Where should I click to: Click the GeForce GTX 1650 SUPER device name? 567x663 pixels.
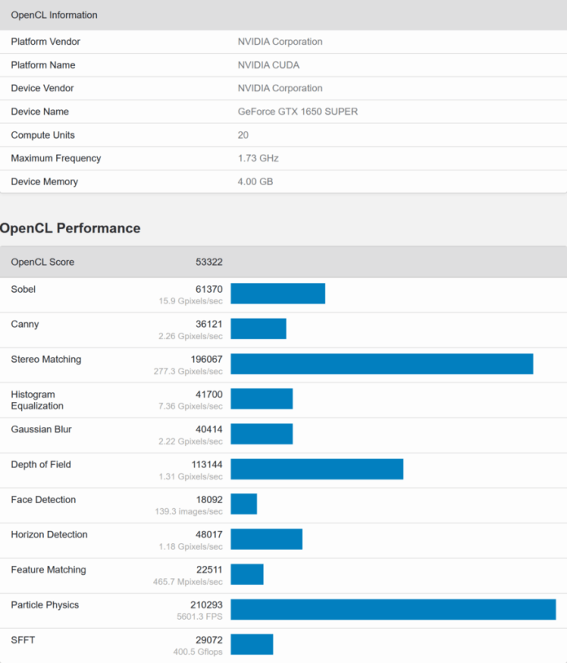coord(297,112)
